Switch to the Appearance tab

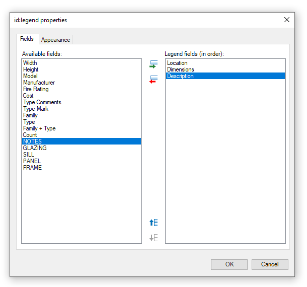(56, 40)
